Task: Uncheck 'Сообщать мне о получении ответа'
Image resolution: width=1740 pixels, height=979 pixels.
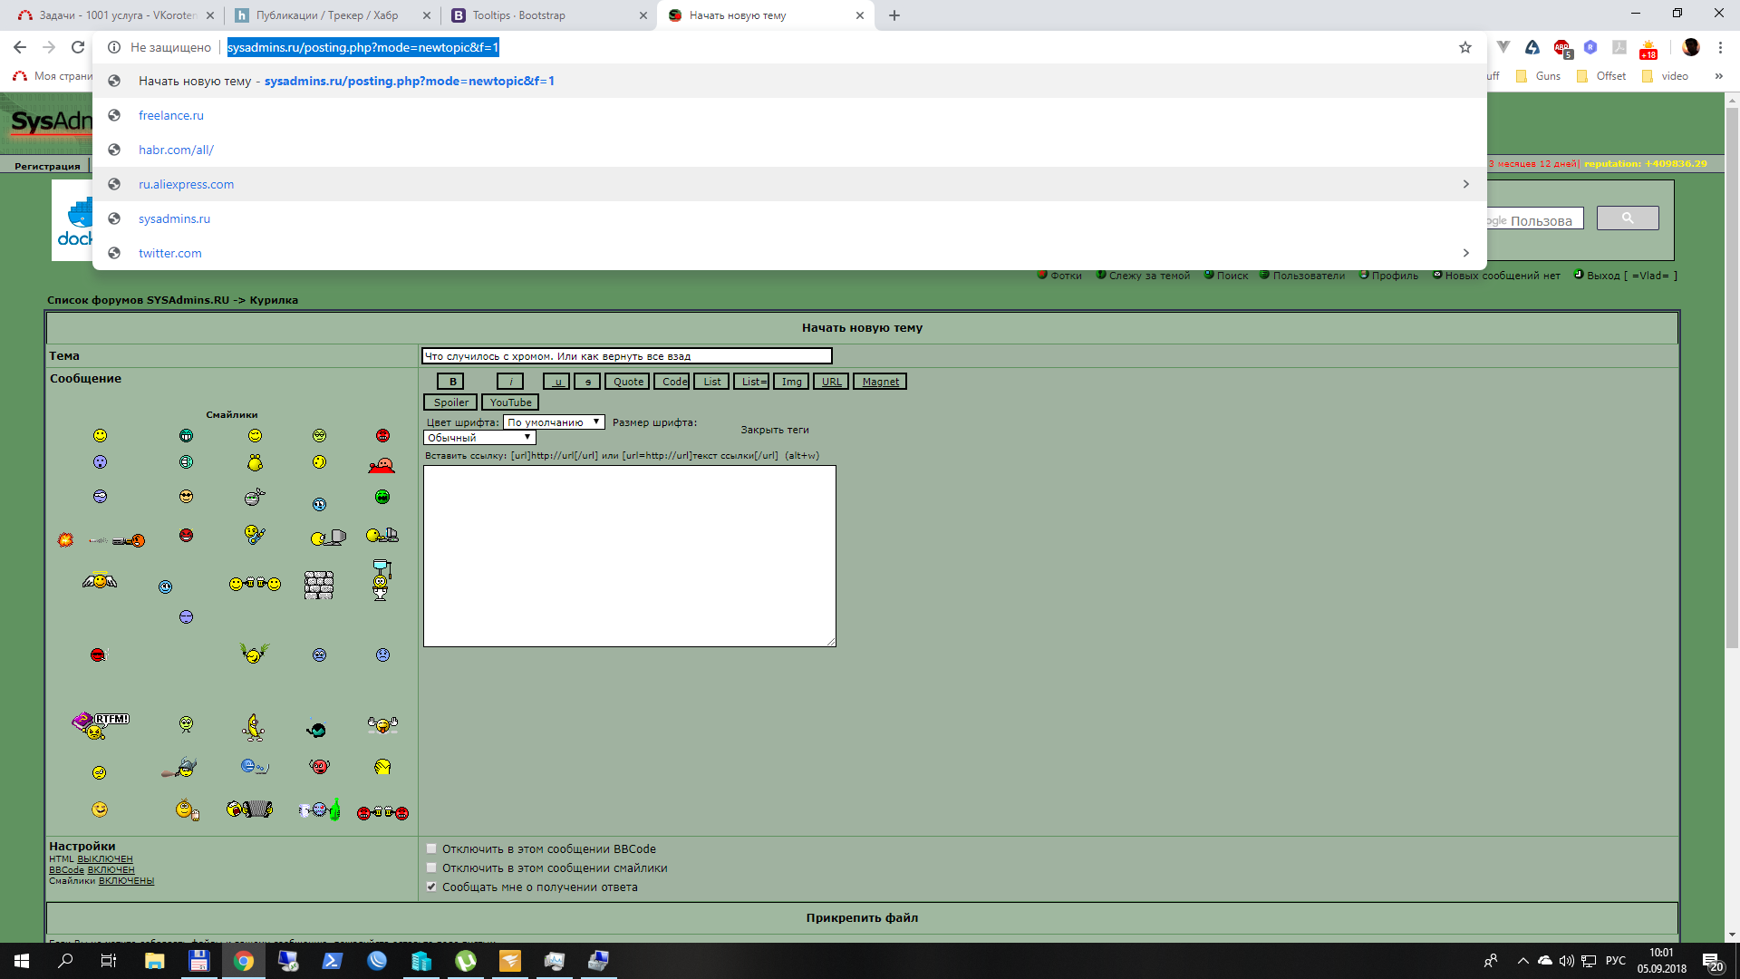Action: tap(431, 887)
